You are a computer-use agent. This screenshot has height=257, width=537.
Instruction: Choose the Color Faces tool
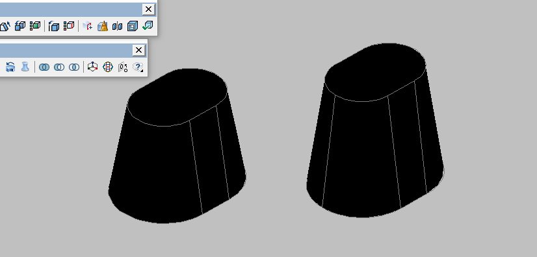pos(35,26)
